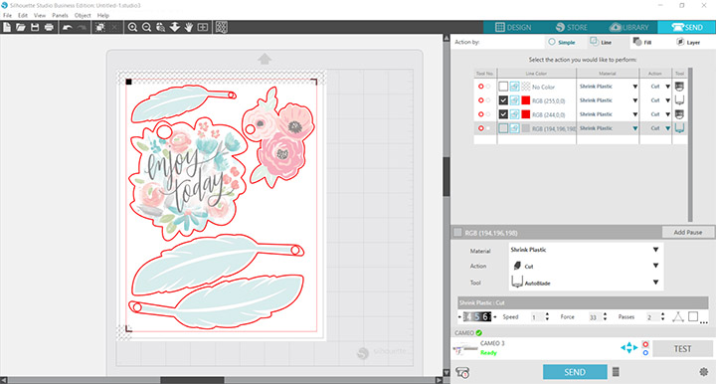Viewport: 716px width, 384px height.
Task: Open Material dropdown for RGB (244,0,0) row
Action: click(x=635, y=114)
